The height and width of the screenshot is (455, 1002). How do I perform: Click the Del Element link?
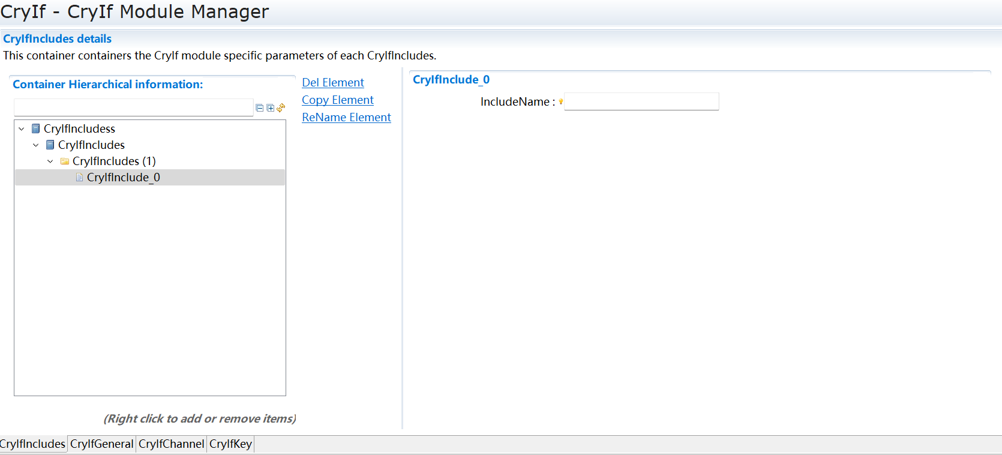(332, 83)
